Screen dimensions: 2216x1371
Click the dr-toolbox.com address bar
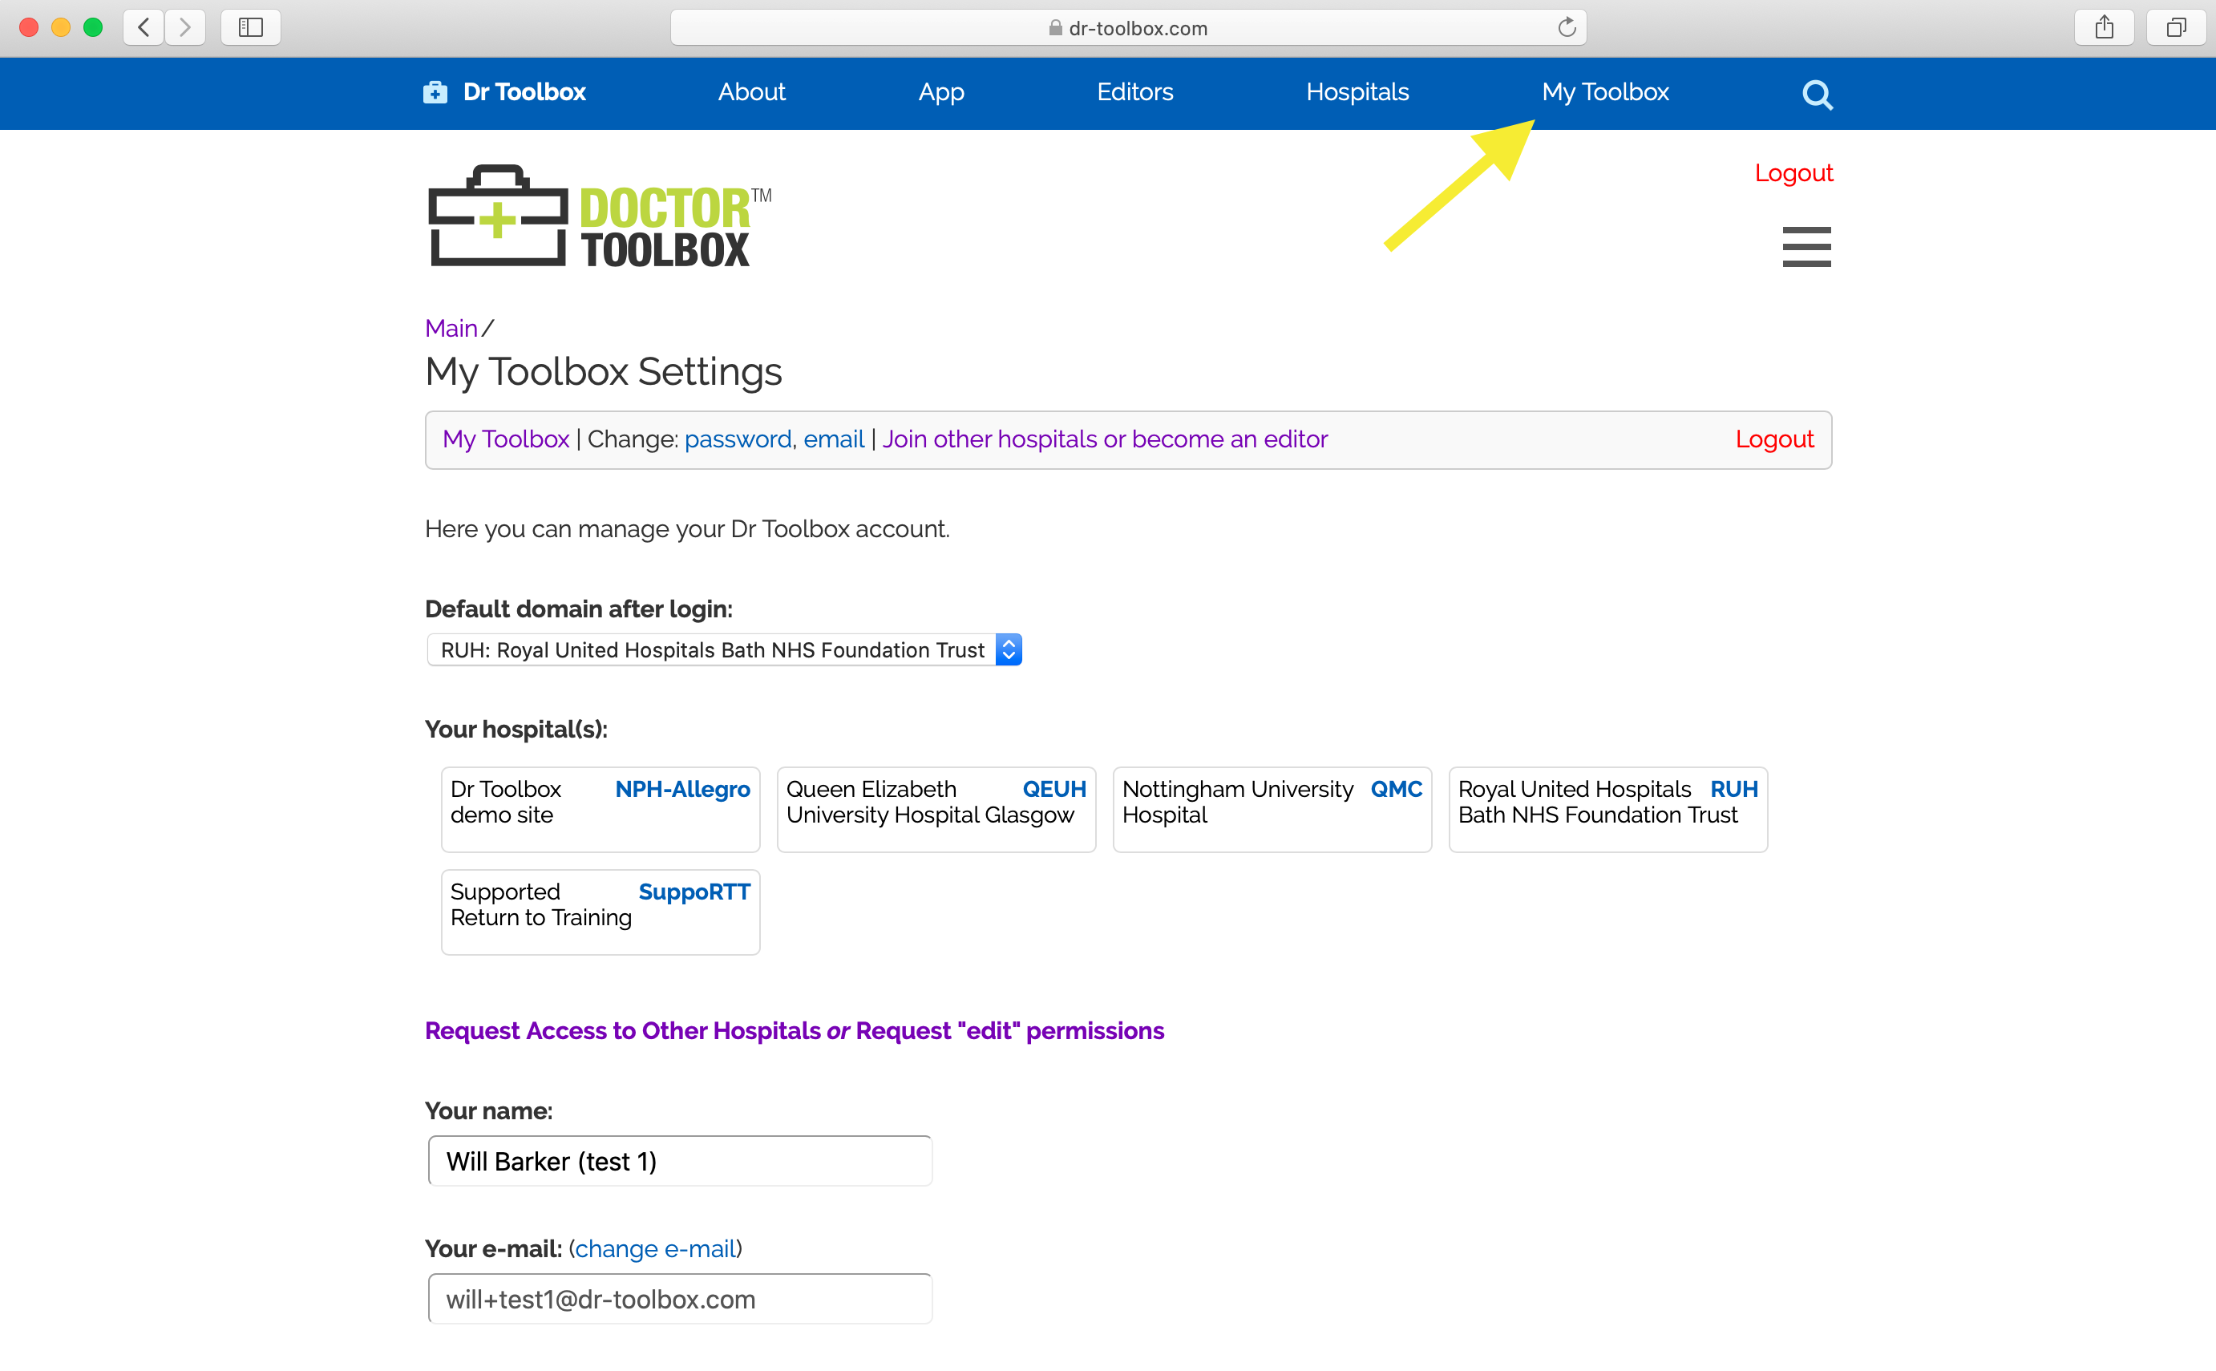tap(1127, 28)
